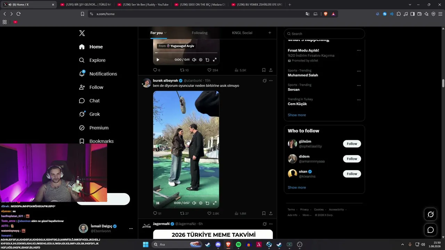Open the X logo home link
This screenshot has height=250, width=445.
[x=82, y=33]
